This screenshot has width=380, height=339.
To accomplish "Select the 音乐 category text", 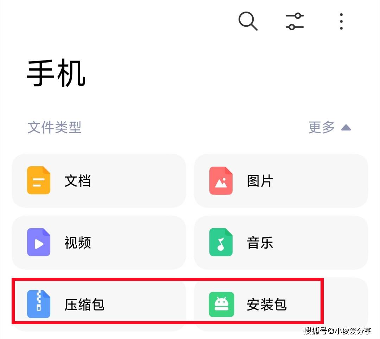I will [x=260, y=242].
